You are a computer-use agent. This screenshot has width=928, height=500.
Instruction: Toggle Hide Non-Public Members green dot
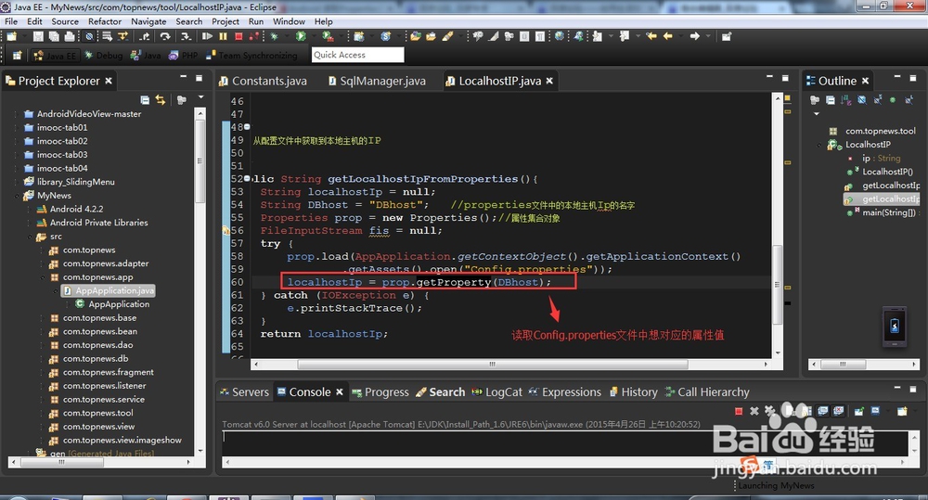click(893, 100)
